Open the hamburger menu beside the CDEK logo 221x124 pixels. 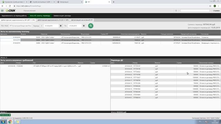(2, 11)
